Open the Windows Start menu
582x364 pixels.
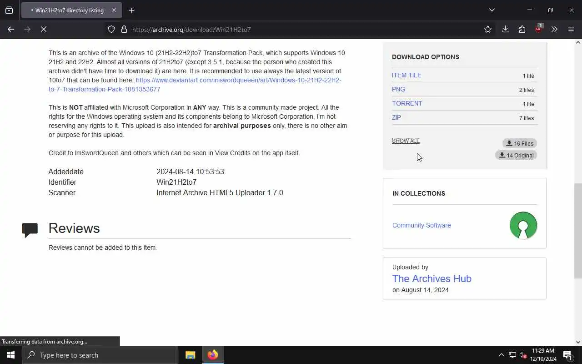click(11, 355)
